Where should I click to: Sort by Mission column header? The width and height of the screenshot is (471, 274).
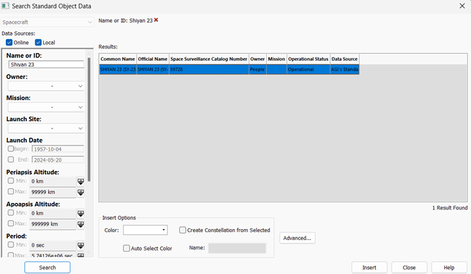click(277, 59)
